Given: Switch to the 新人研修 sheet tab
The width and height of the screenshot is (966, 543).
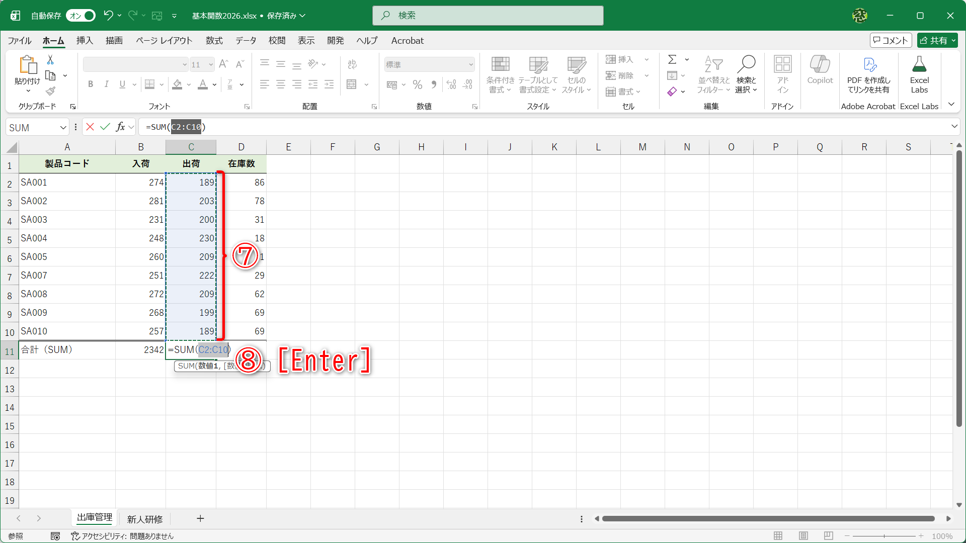Looking at the screenshot, I should pos(145,519).
